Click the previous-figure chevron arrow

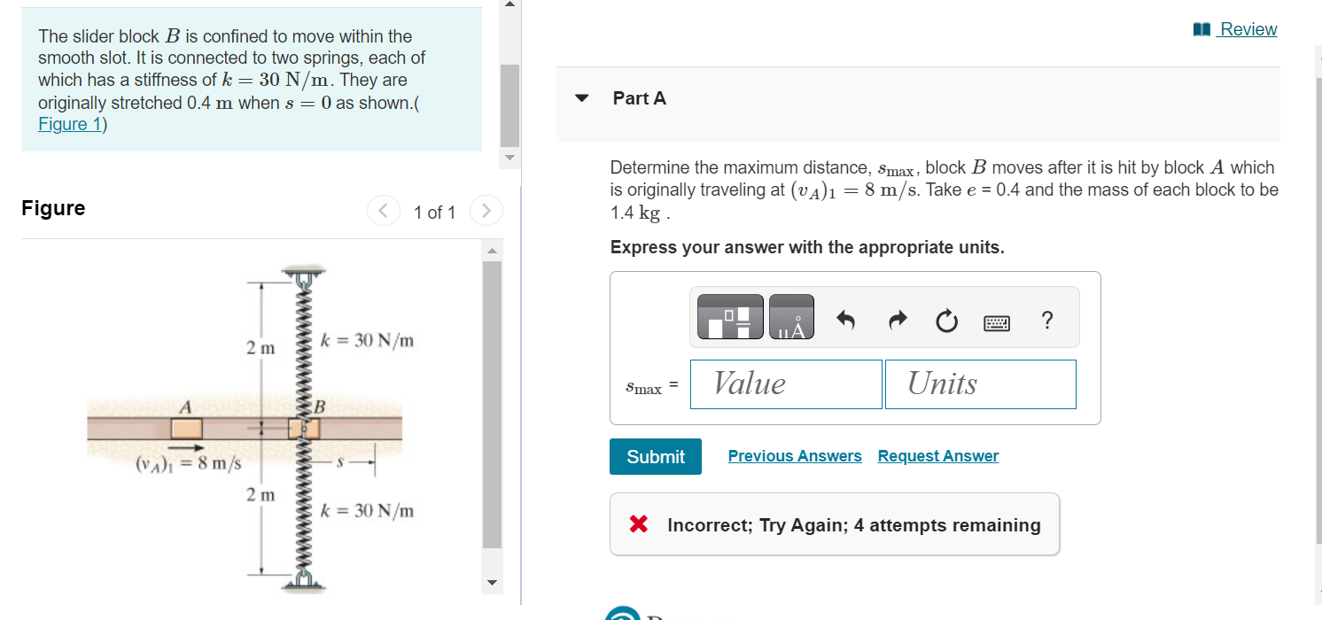[383, 211]
